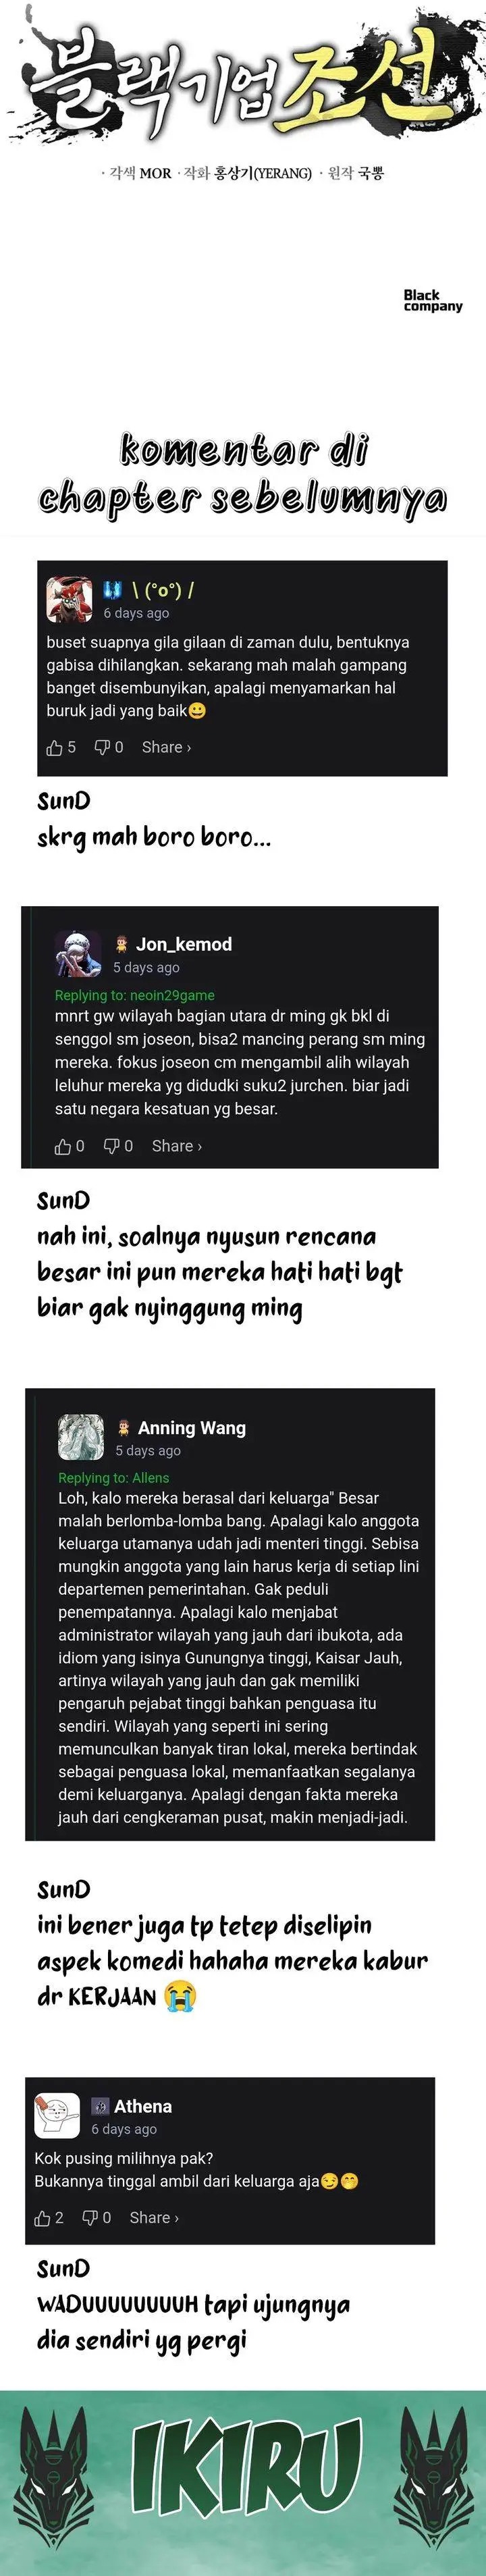Open the Jon_kemod username link
Image resolution: width=486 pixels, height=2576 pixels.
184,944
